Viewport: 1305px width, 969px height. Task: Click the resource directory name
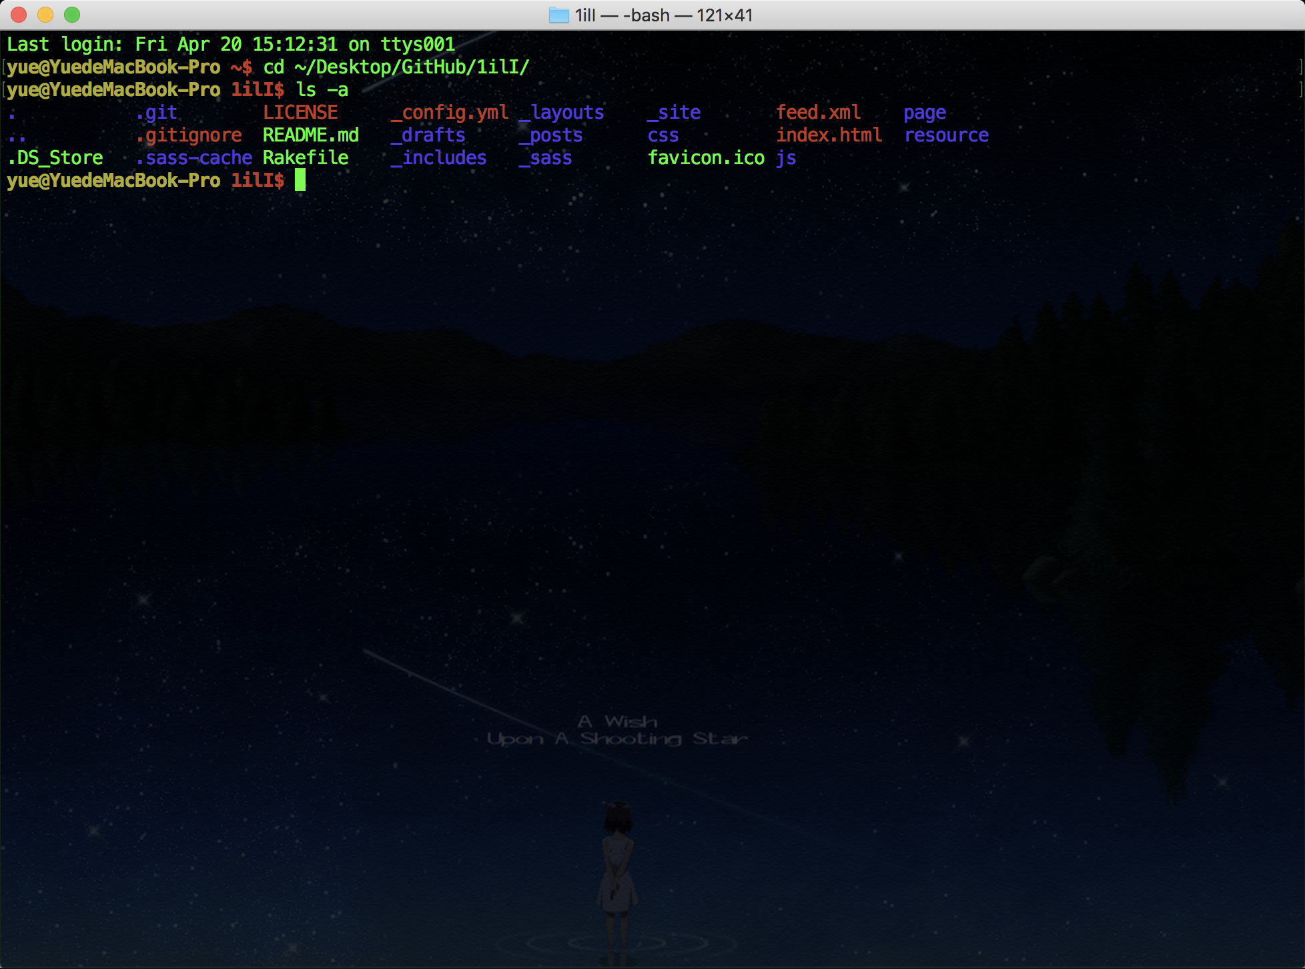[946, 135]
